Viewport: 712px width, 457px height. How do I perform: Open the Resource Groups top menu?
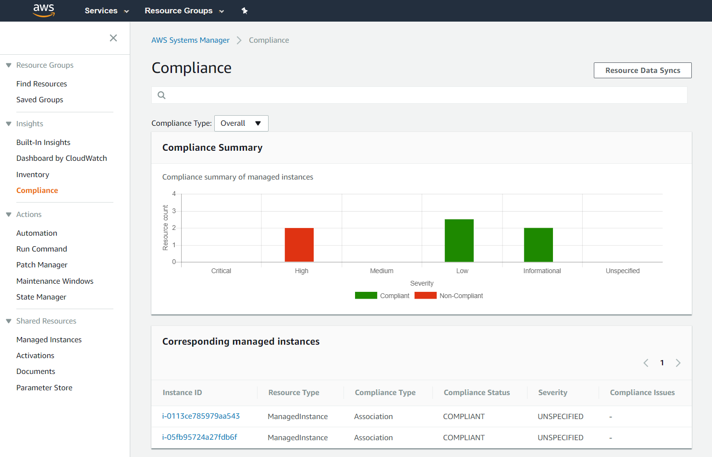point(184,11)
